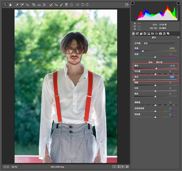Image resolution: width=182 pixels, height=171 pixels.
Task: Open the Basic panel flyout menu
Action: pyautogui.click(x=178, y=37)
